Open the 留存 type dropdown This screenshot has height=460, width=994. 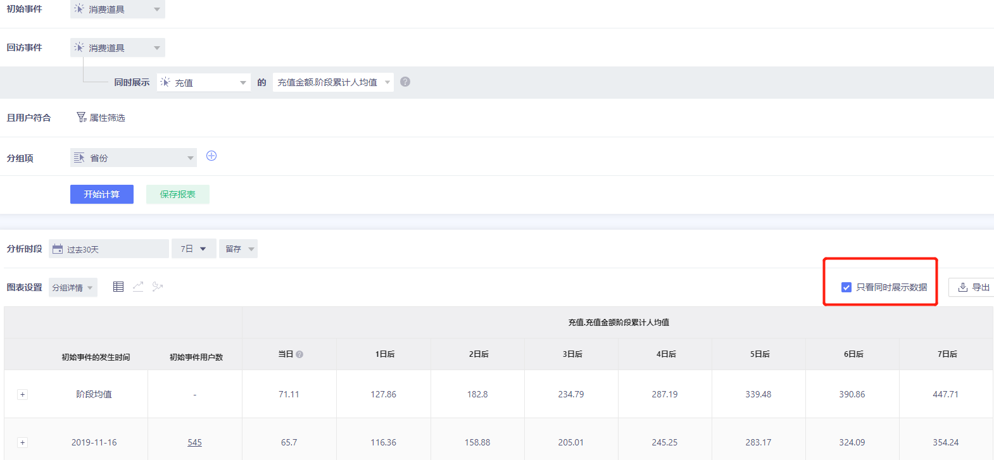coord(239,249)
